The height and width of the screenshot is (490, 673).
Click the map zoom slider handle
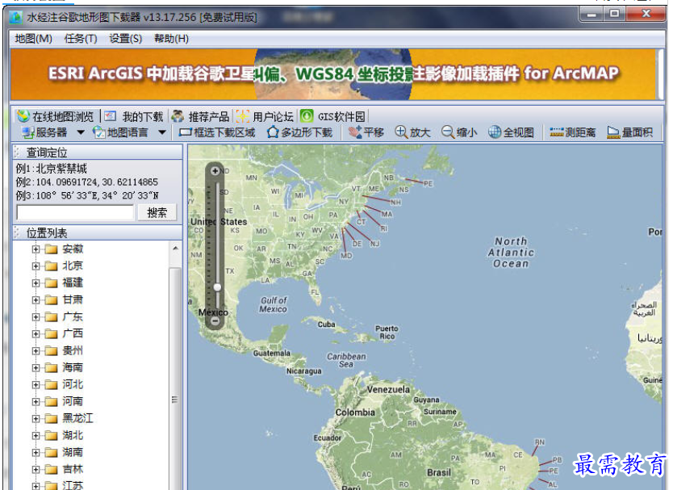coord(218,287)
